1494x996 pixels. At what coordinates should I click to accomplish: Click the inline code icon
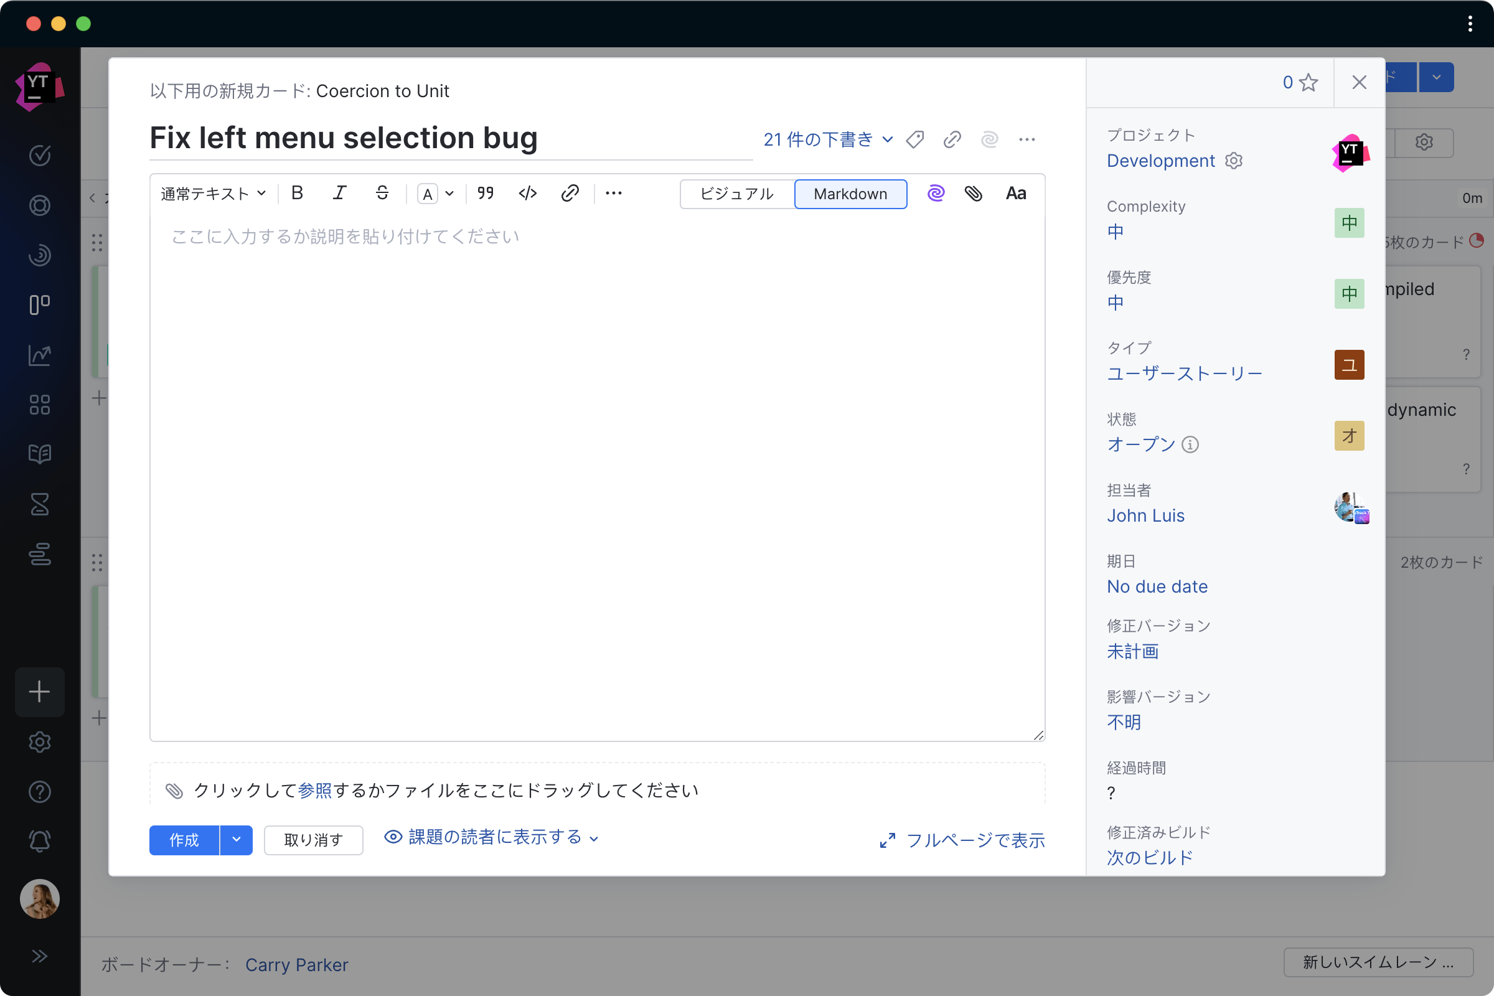coord(528,193)
